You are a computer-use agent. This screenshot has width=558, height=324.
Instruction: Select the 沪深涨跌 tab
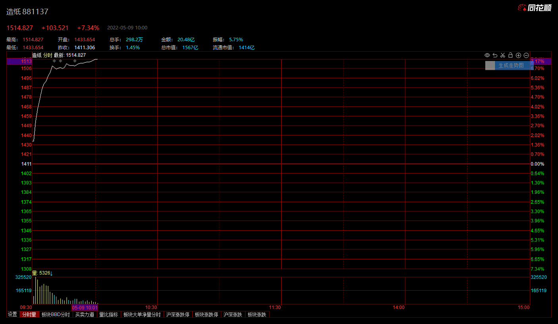coord(233,314)
